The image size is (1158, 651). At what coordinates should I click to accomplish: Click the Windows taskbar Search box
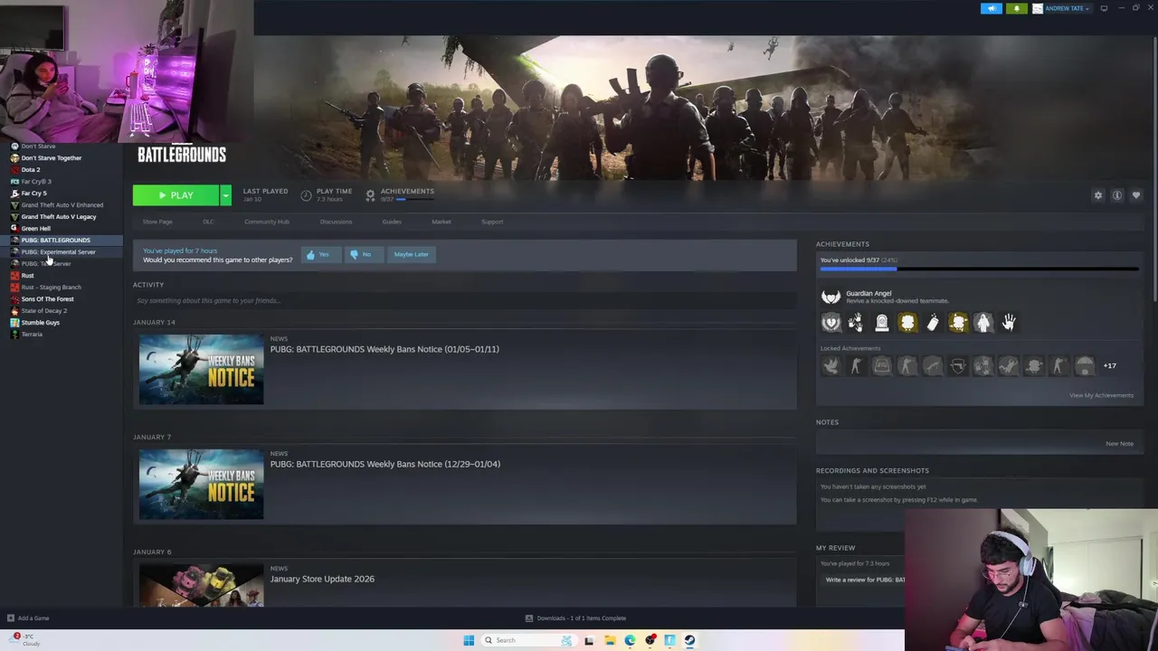click(527, 640)
